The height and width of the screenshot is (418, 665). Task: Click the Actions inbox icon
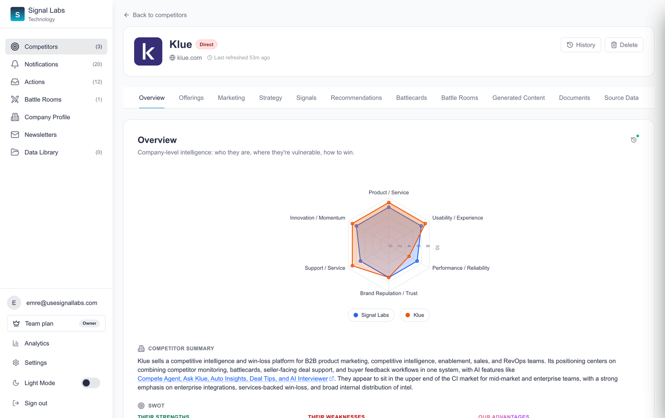(15, 82)
